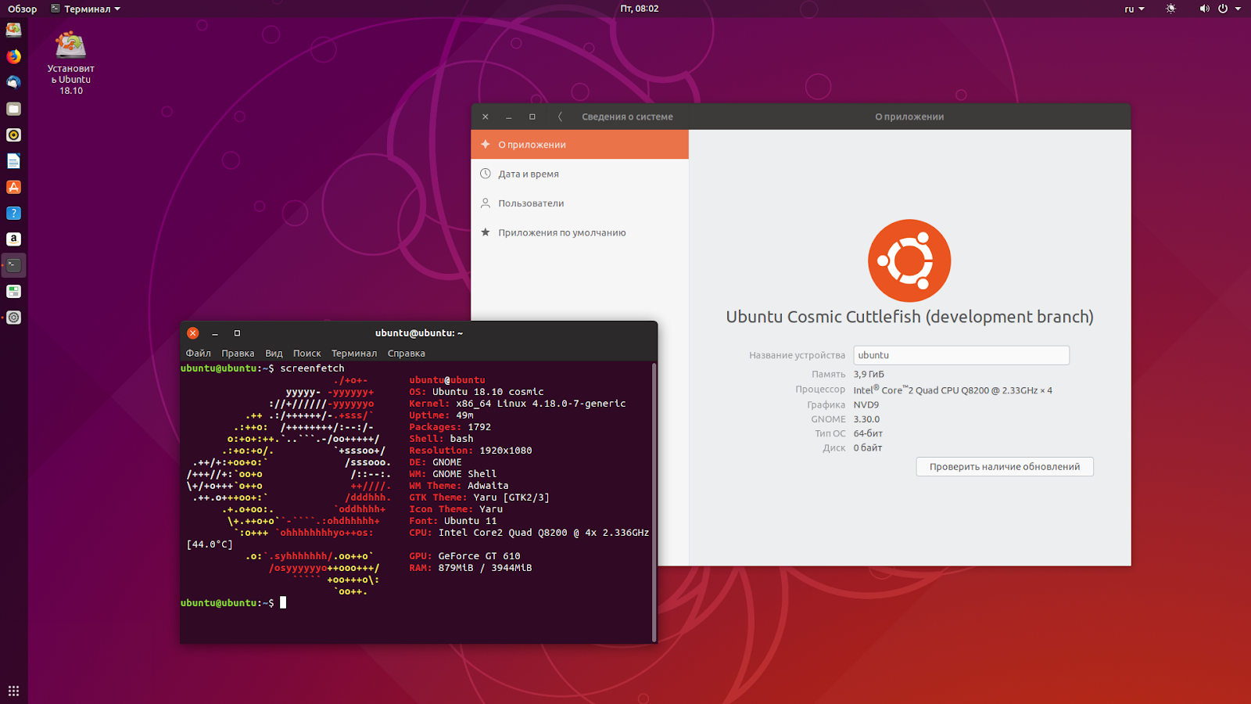This screenshot has width=1251, height=704.
Task: Click 'GPU: GeForce GT 610' in the terminal
Action: (x=464, y=556)
